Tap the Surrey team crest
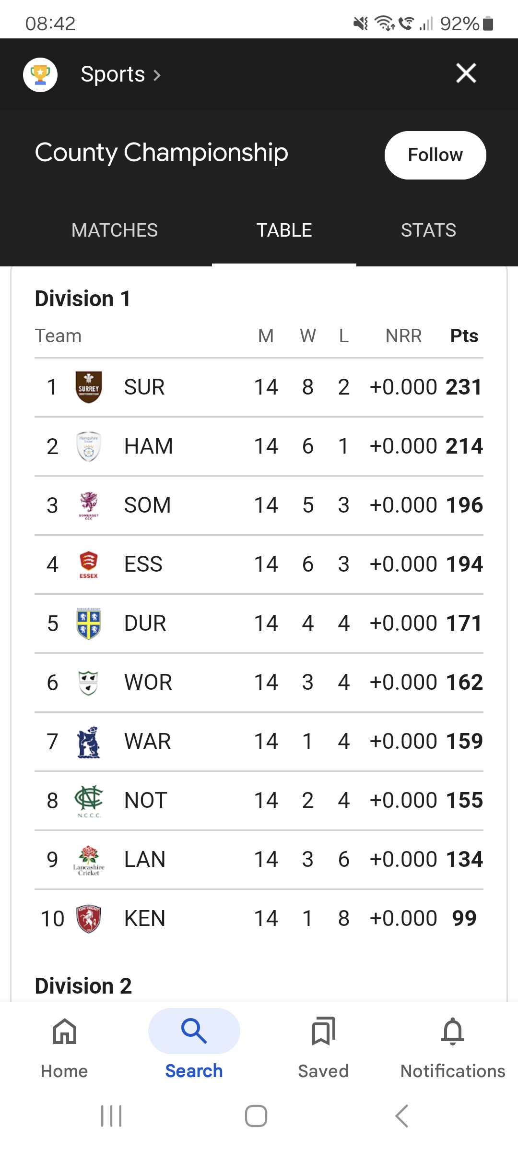The width and height of the screenshot is (518, 1152). [89, 387]
